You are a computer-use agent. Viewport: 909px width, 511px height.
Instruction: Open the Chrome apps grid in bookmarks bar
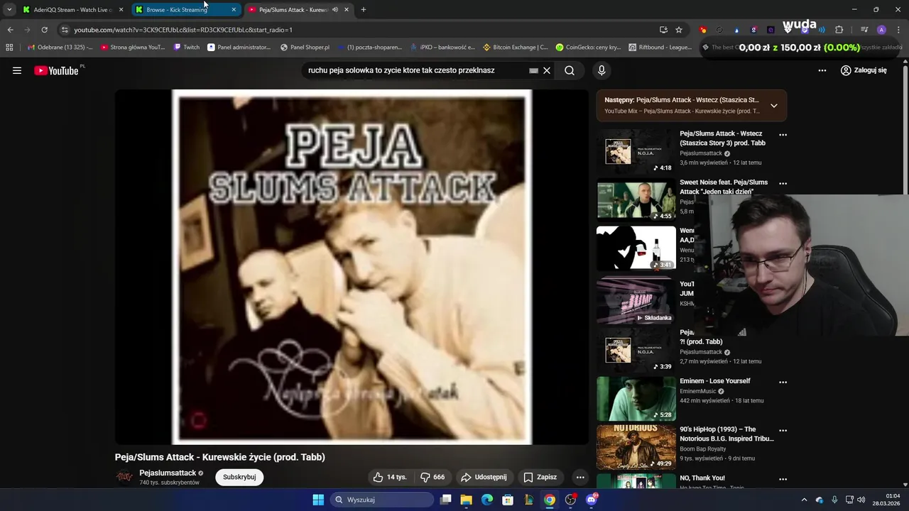tap(9, 48)
